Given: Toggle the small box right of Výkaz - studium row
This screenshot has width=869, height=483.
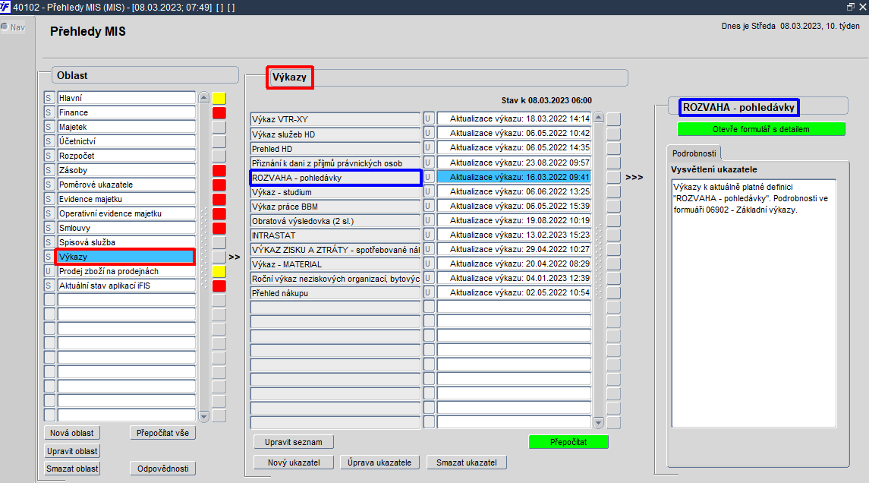Looking at the screenshot, I should pyautogui.click(x=613, y=192).
